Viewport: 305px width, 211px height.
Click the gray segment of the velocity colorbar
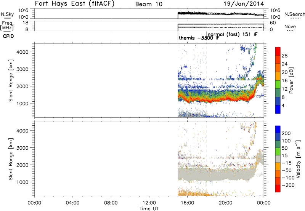[278, 159]
